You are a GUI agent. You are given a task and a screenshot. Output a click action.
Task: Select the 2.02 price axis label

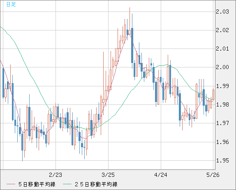(x=222, y=30)
